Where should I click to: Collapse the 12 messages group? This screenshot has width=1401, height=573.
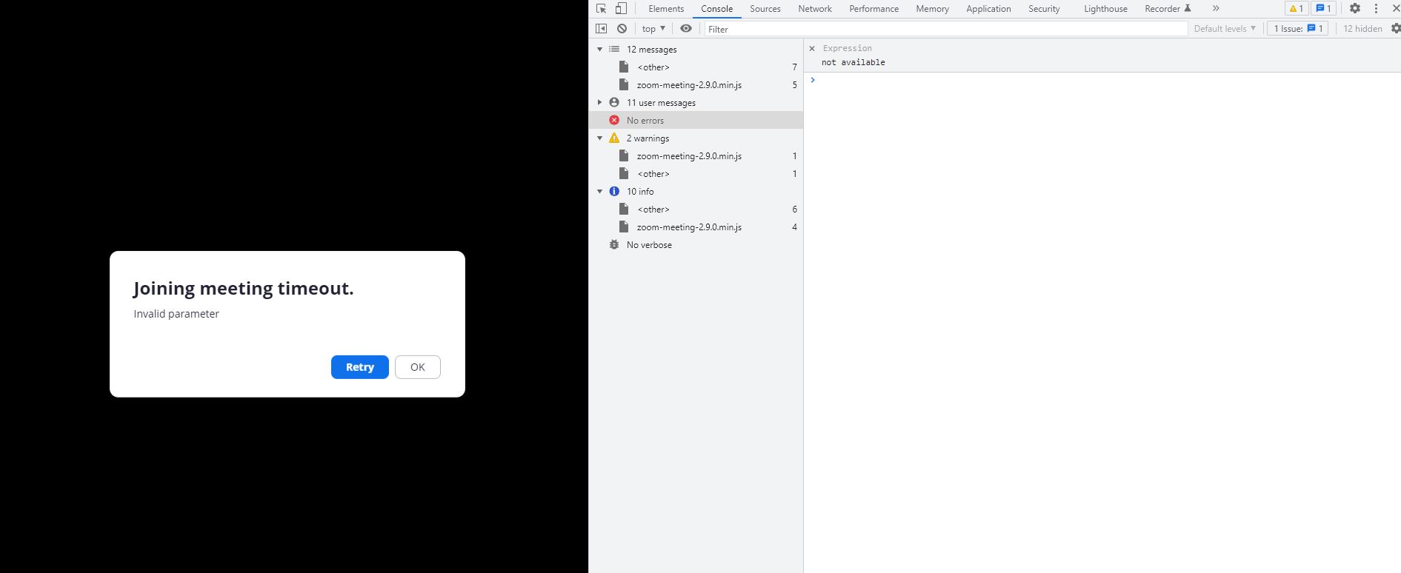tap(599, 50)
